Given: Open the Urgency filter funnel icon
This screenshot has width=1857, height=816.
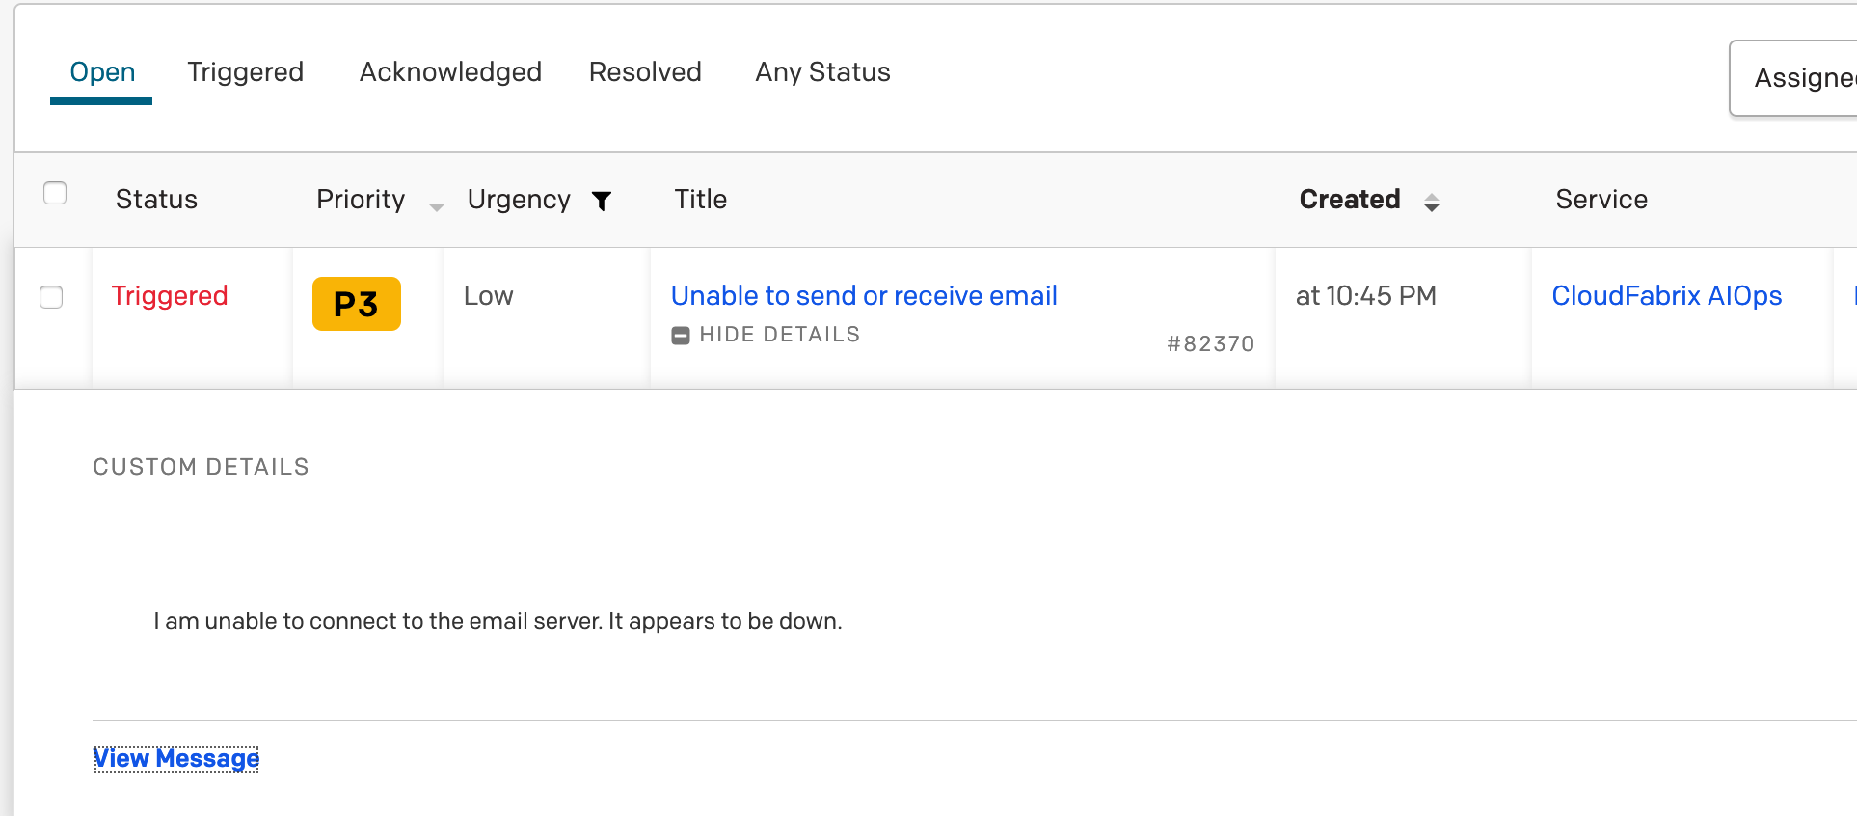Looking at the screenshot, I should click(x=601, y=201).
